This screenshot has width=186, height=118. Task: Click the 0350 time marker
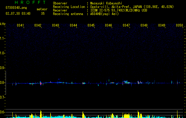[x=179, y=25]
